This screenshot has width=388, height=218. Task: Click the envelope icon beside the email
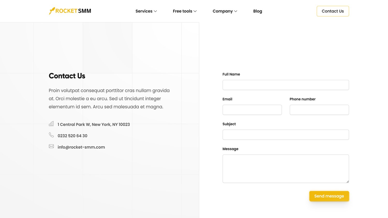[x=51, y=146]
